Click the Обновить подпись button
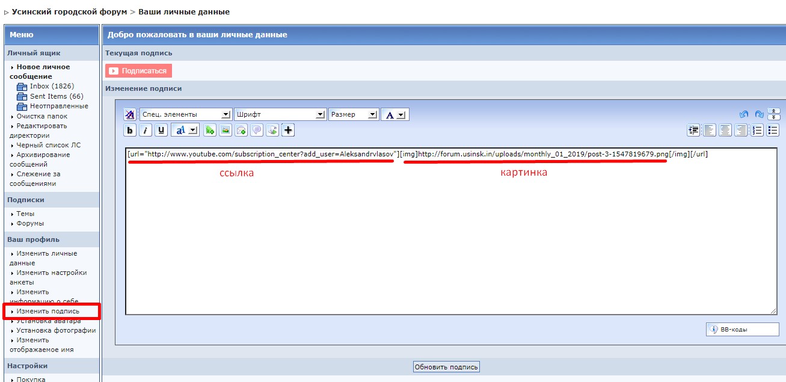 446,367
